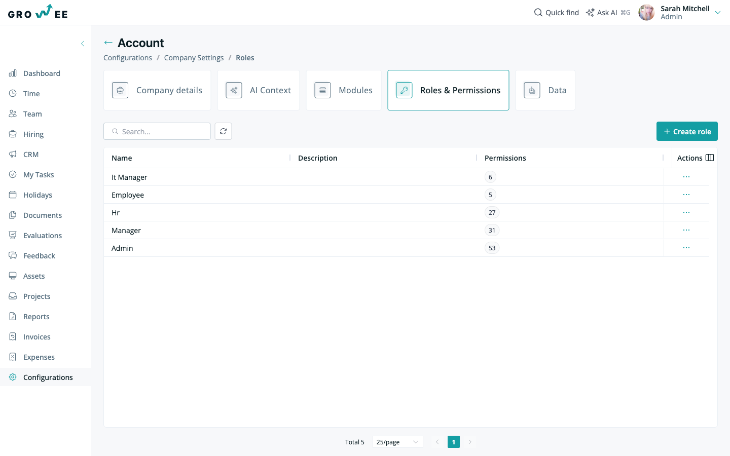Click Sarah Mitchell's avatar
730x456 pixels.
point(646,13)
